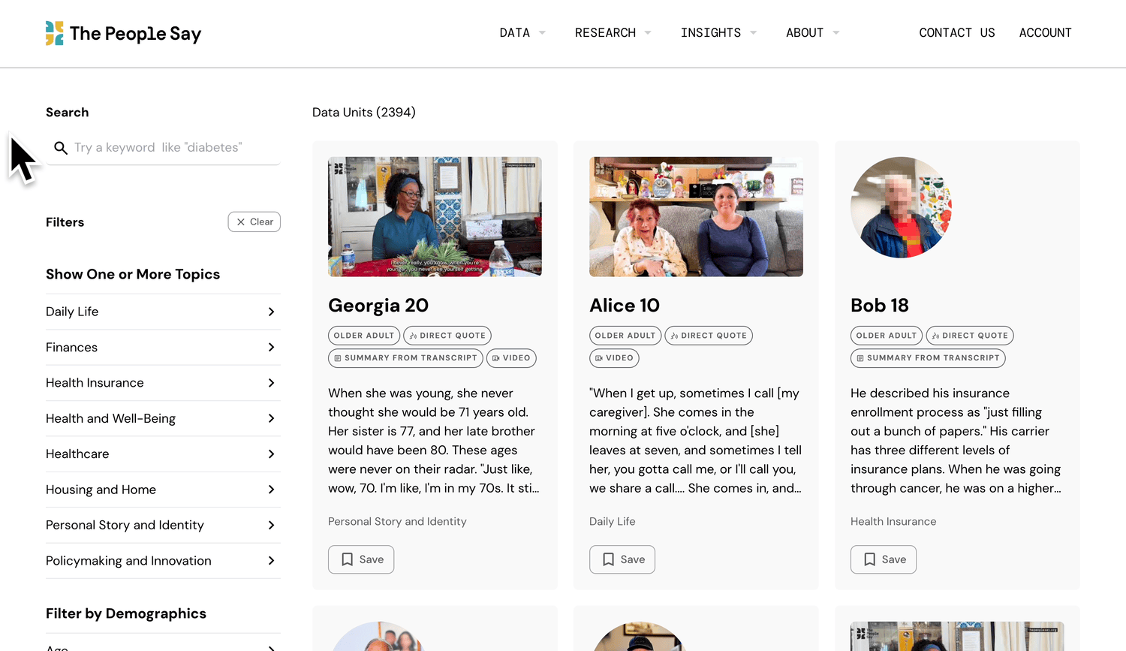Open the DATA dropdown menu
Screen dimensions: 1126x651
tap(522, 33)
